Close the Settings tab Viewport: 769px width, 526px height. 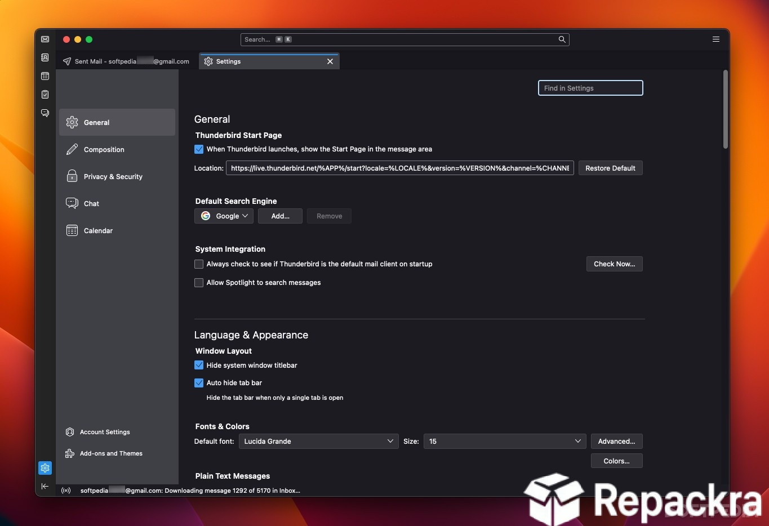[x=330, y=61]
